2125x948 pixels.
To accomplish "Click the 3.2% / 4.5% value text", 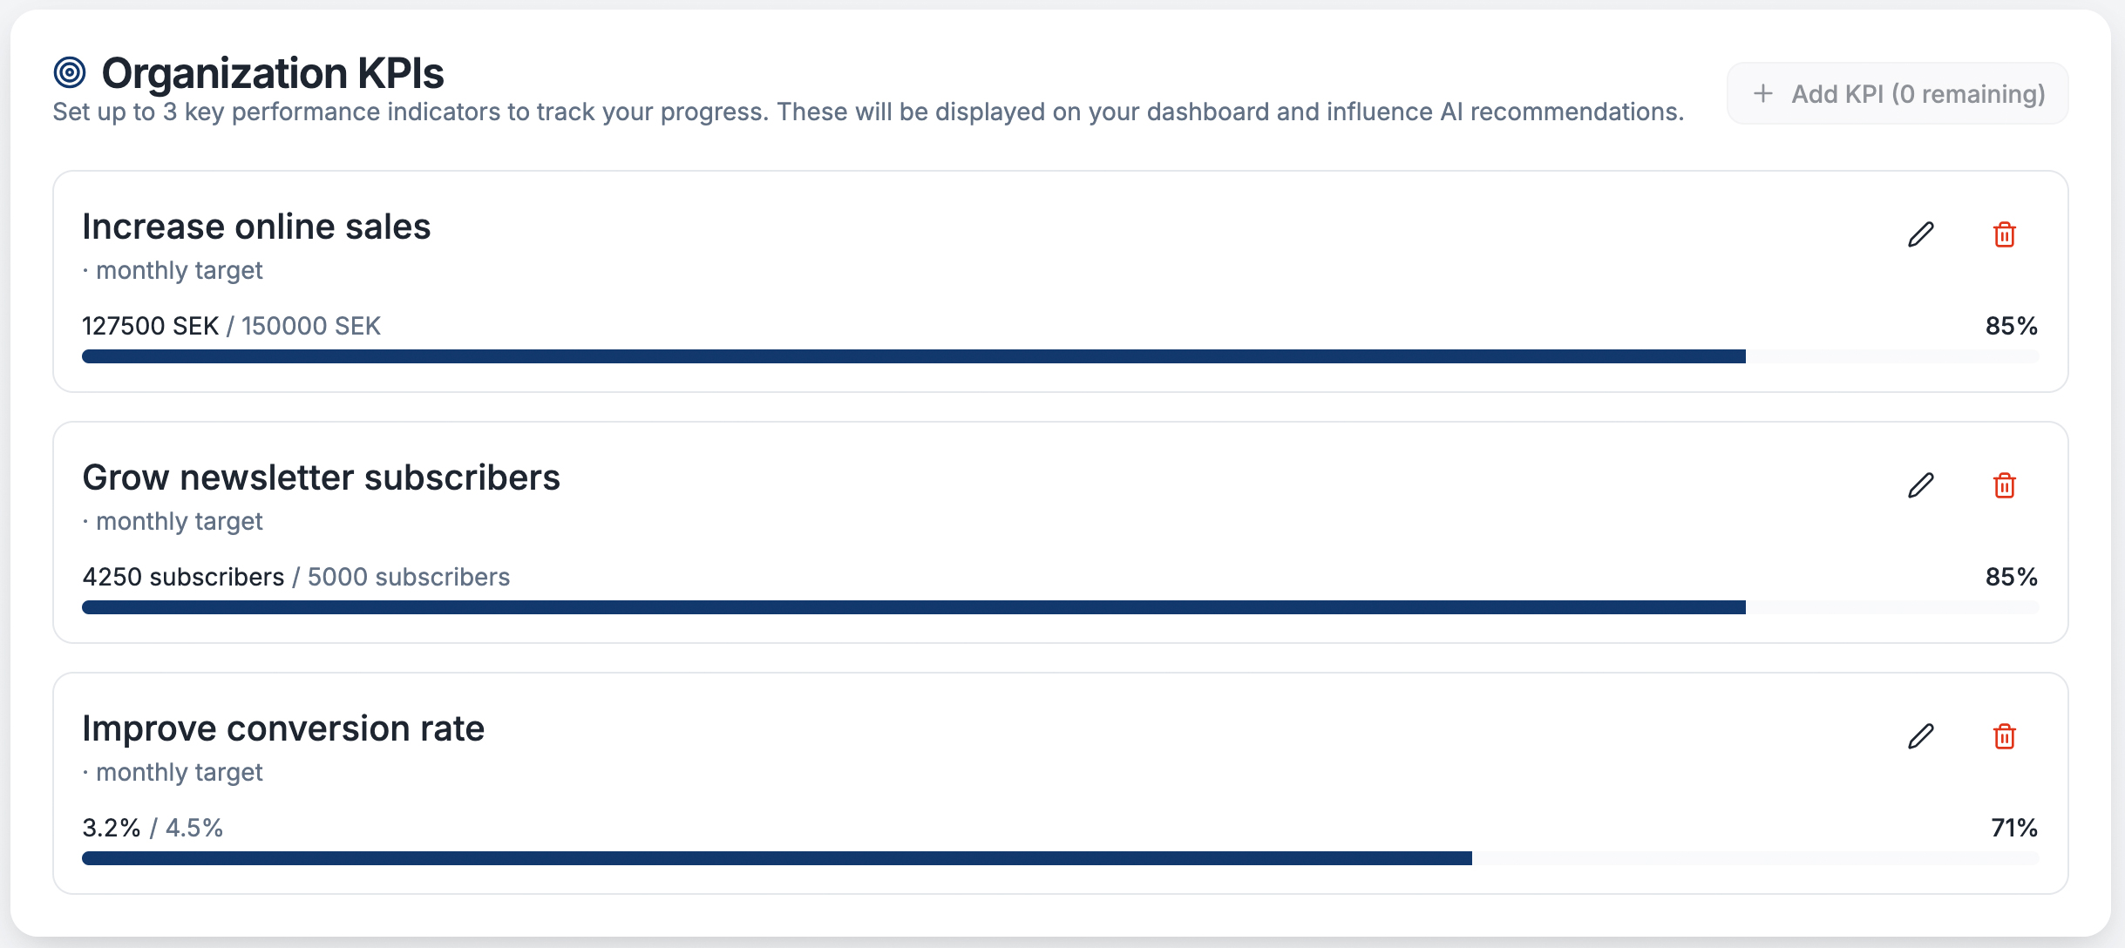I will click(x=153, y=828).
